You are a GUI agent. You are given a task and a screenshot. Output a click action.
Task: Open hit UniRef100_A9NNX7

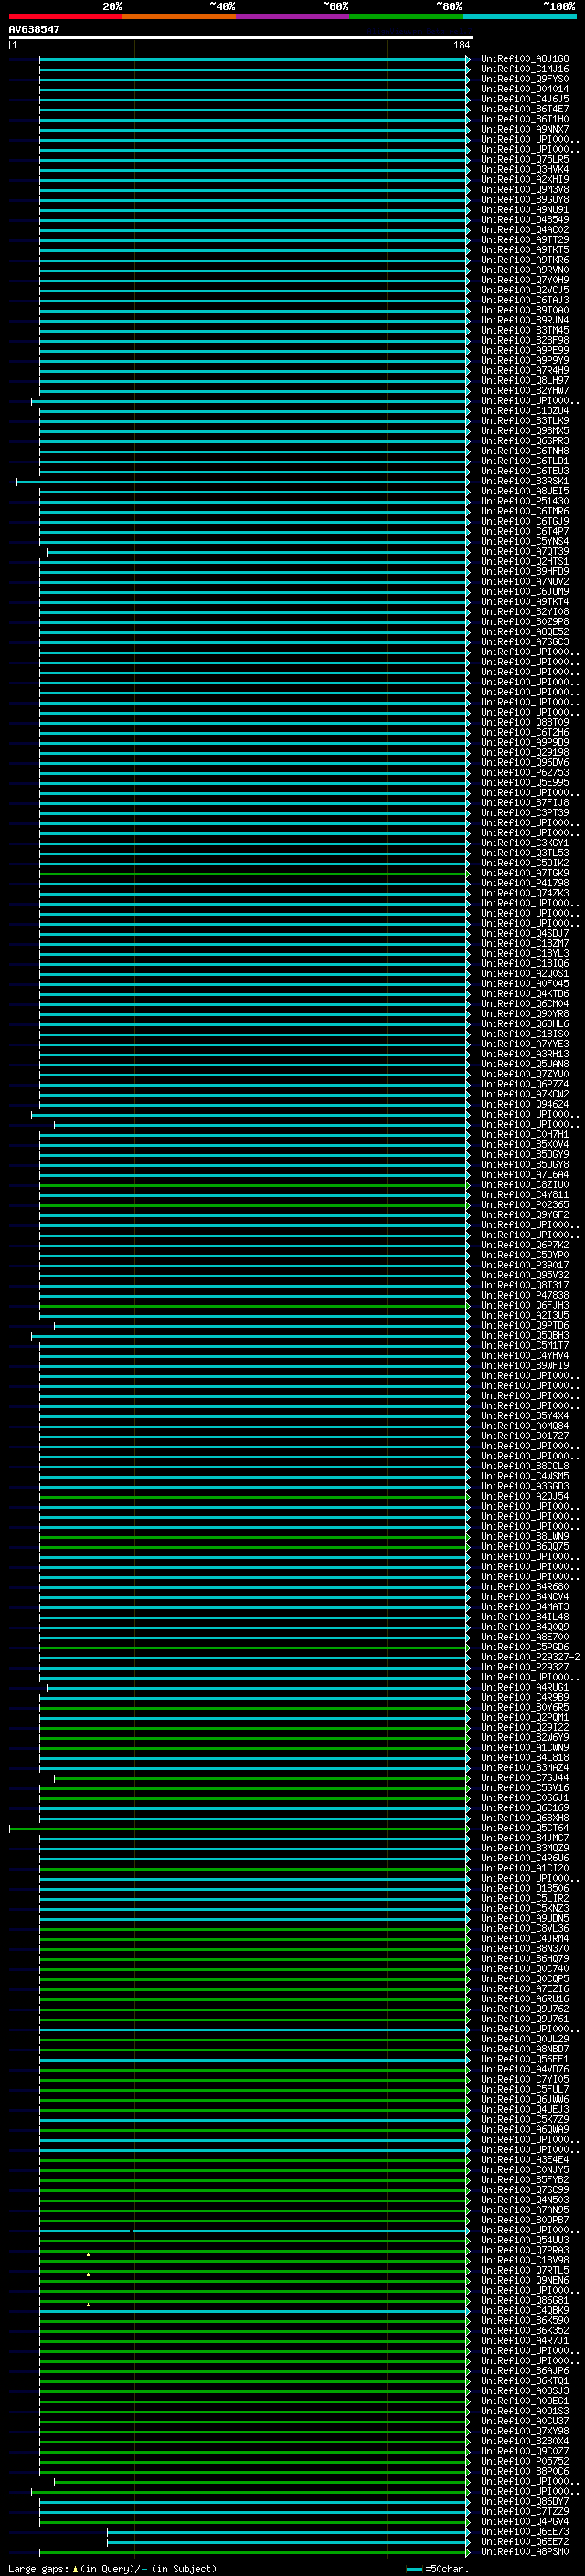coord(525,129)
